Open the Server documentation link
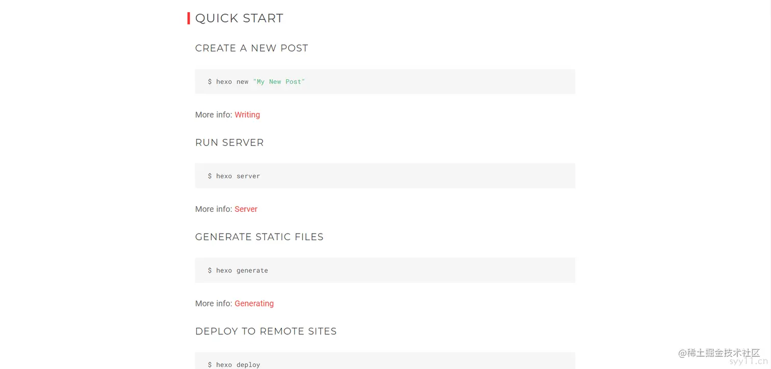 246,209
